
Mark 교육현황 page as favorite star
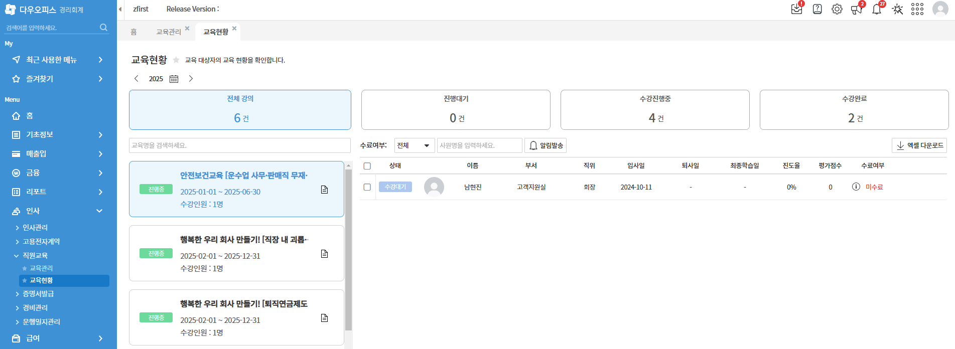pos(176,60)
